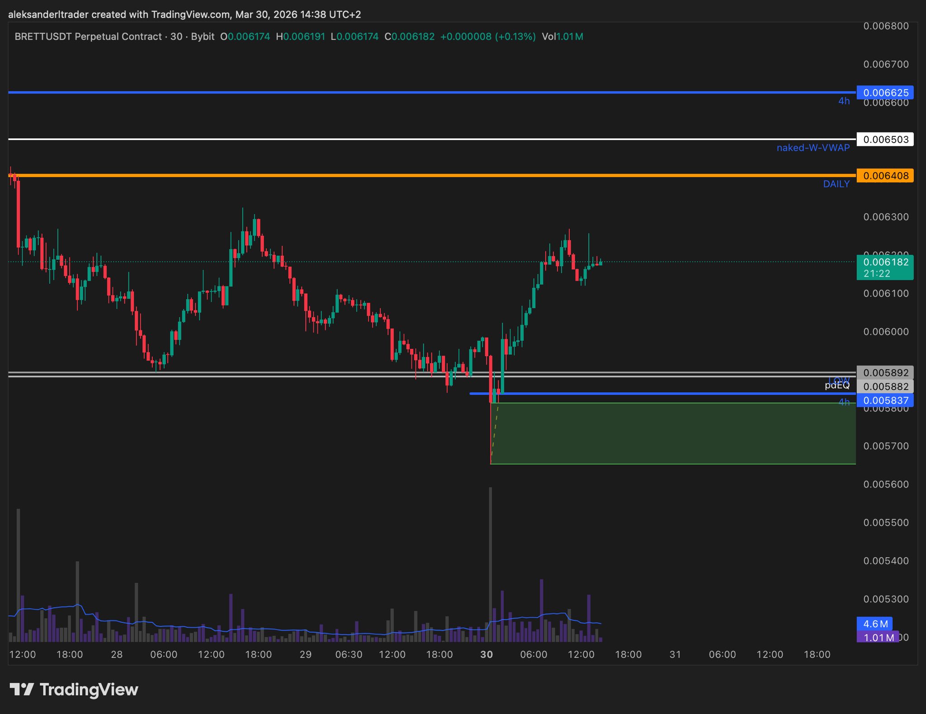
Task: Click the purple 1.01M volume label
Action: coord(878,637)
